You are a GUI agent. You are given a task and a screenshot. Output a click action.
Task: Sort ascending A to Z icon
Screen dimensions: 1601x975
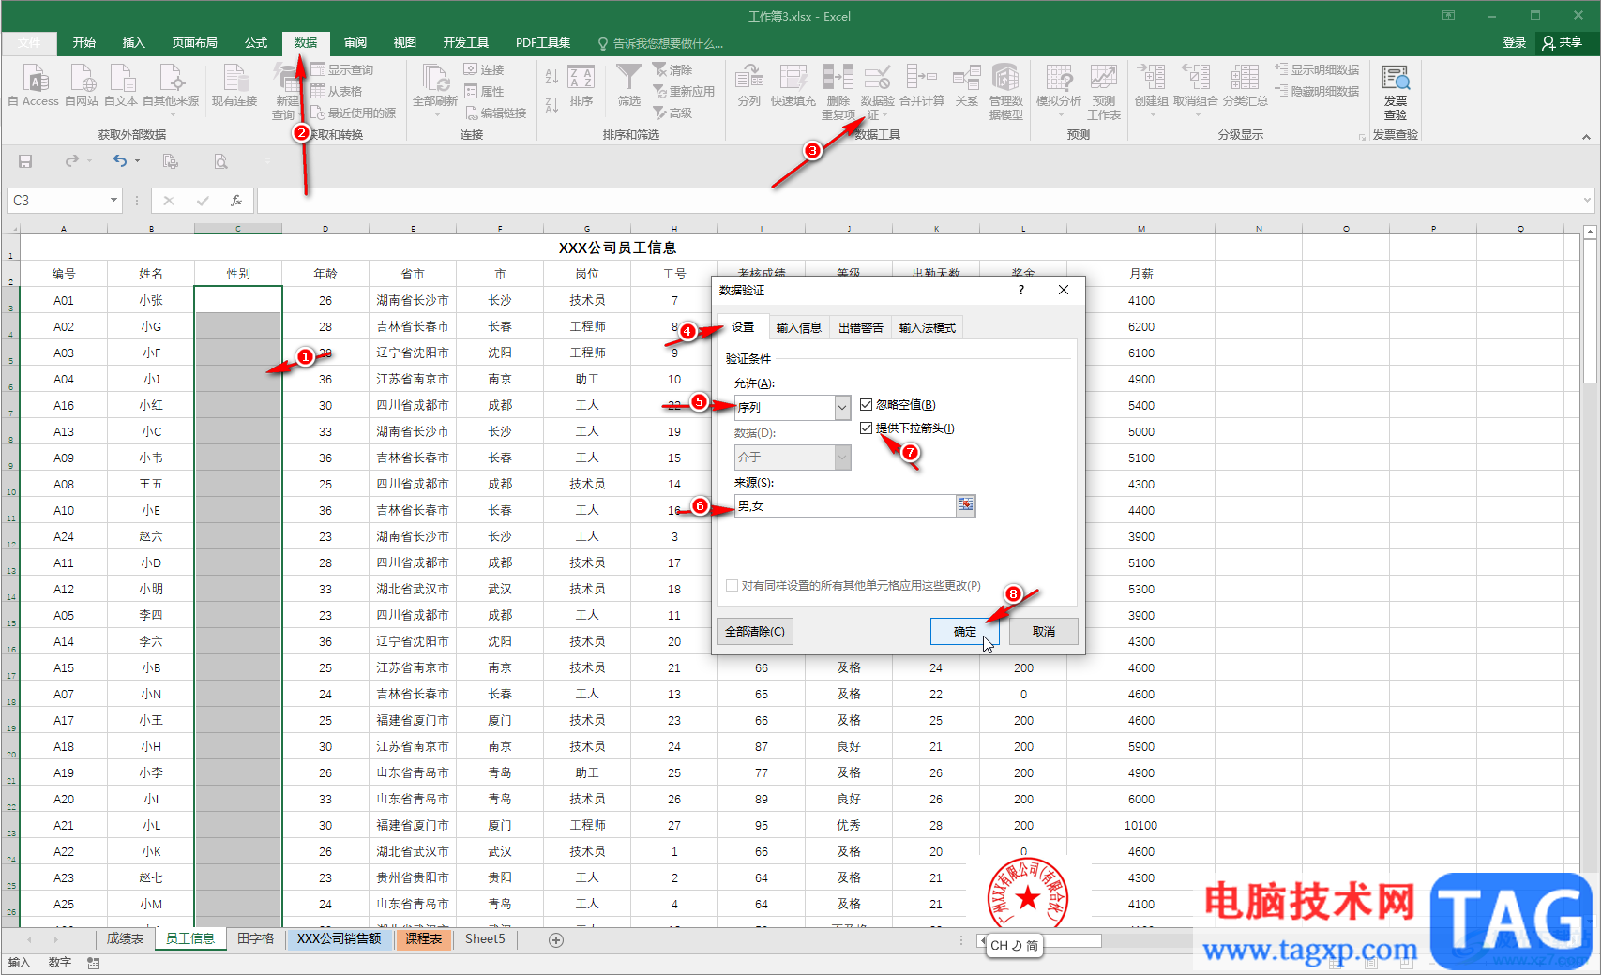(551, 77)
